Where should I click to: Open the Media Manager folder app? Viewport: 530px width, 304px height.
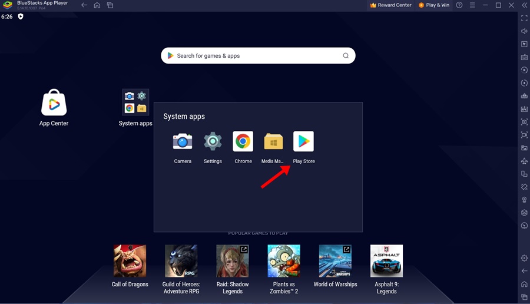(x=273, y=141)
